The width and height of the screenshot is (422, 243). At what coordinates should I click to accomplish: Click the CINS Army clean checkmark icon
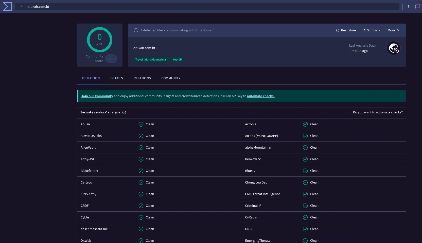[141, 194]
